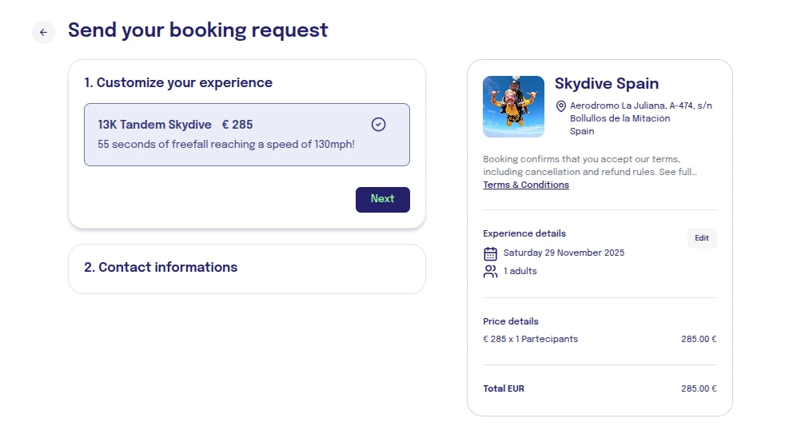
Task: Click Edit for experience details
Action: click(x=702, y=238)
